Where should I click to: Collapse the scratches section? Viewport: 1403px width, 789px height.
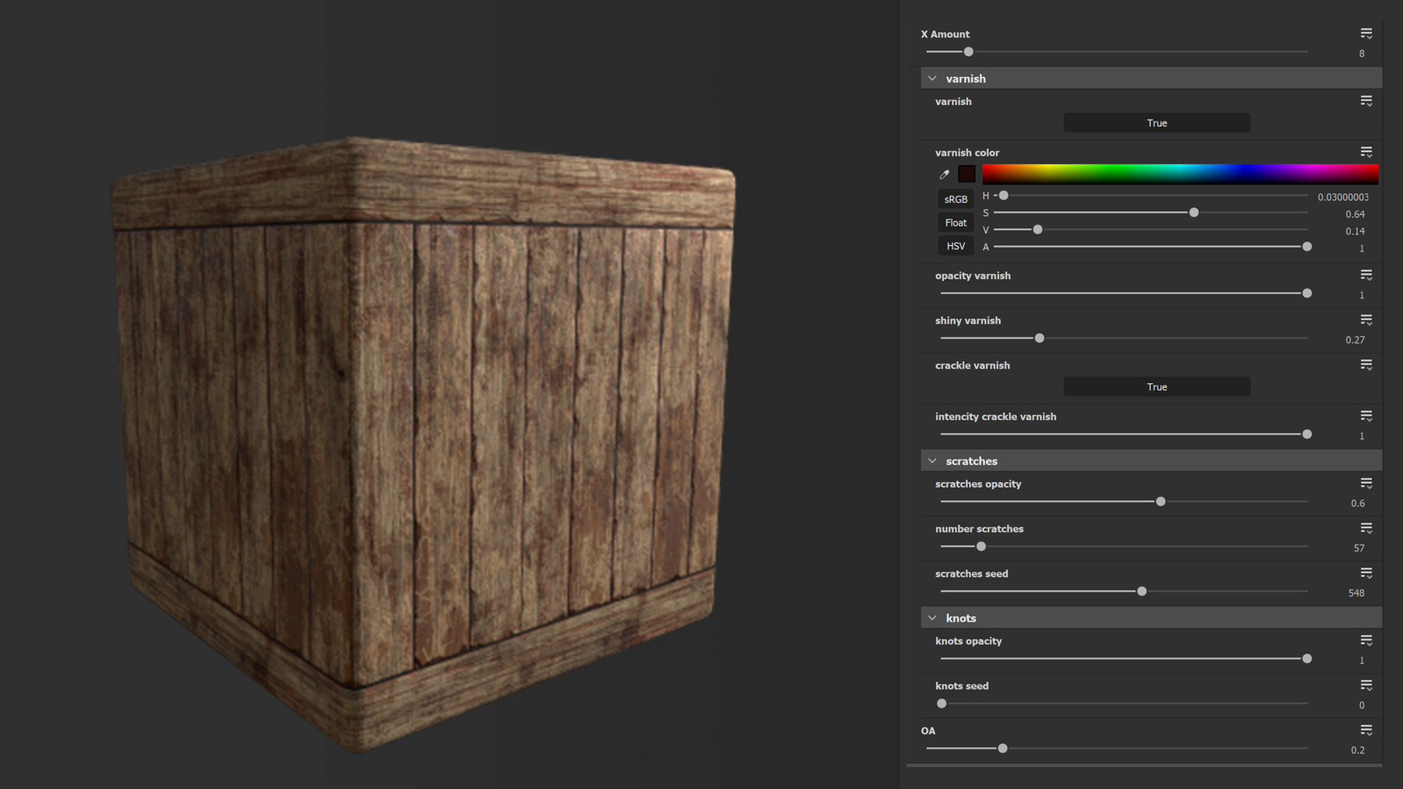coord(932,460)
